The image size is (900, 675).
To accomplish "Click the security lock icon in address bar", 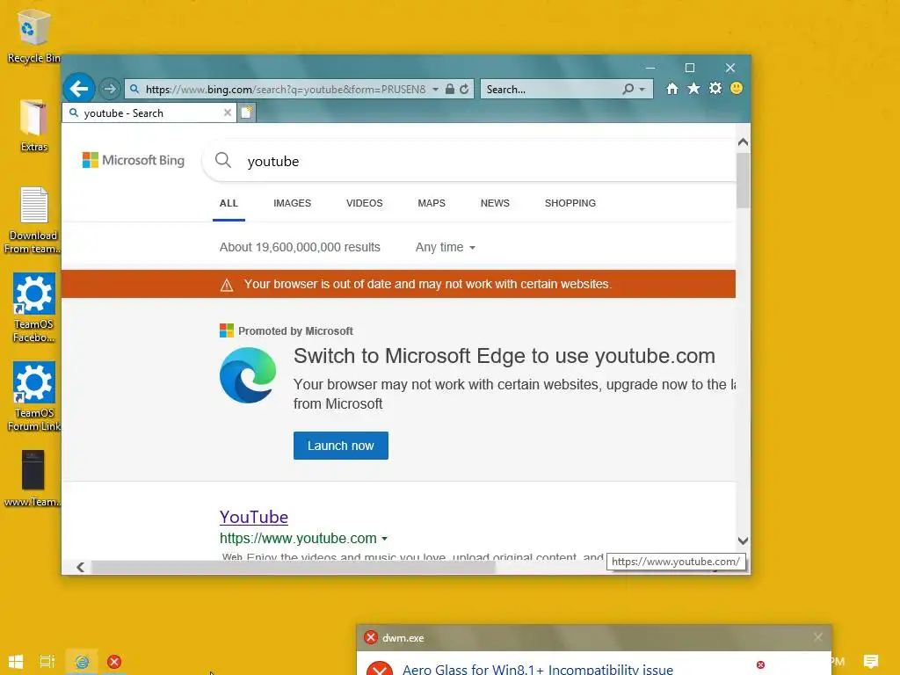I will coord(450,89).
